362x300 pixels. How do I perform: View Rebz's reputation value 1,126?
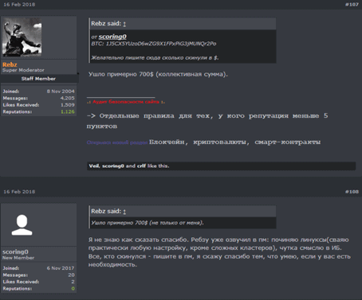(x=68, y=111)
